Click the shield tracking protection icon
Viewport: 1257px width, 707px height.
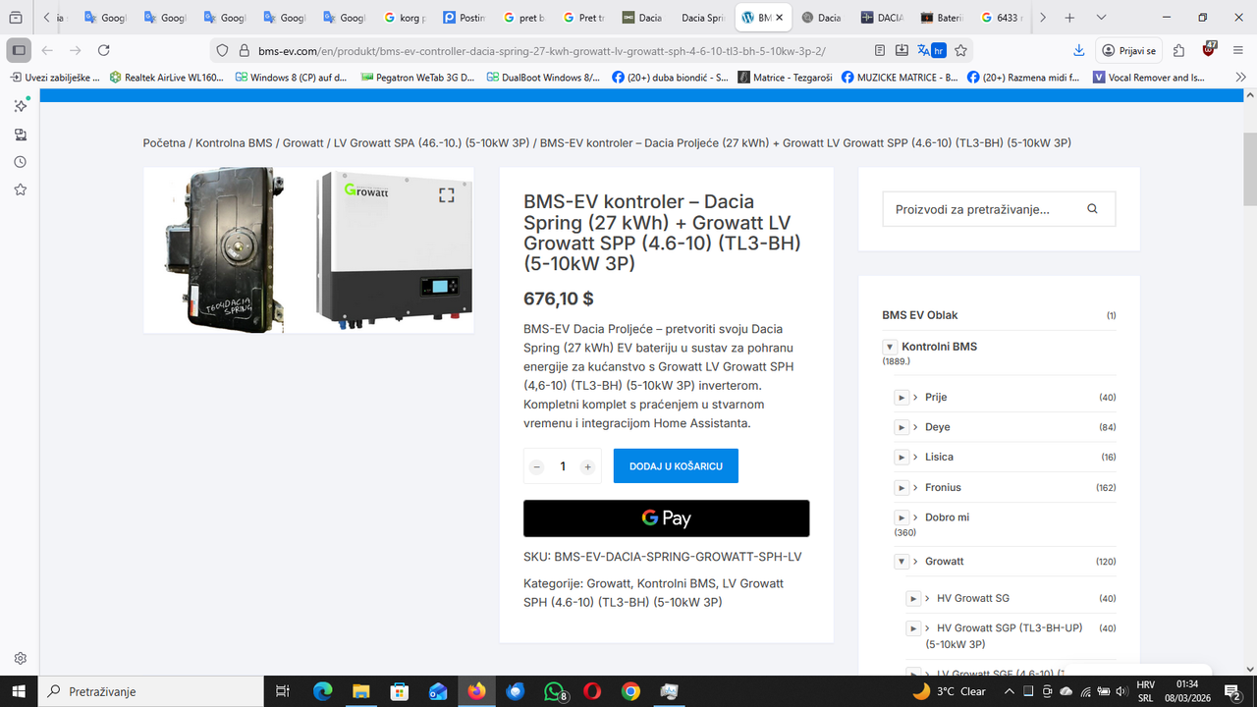[x=221, y=50]
